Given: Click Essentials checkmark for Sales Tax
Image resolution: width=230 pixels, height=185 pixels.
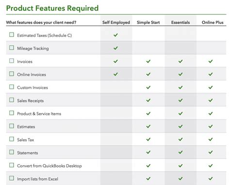Looking at the screenshot, I should [181, 139].
